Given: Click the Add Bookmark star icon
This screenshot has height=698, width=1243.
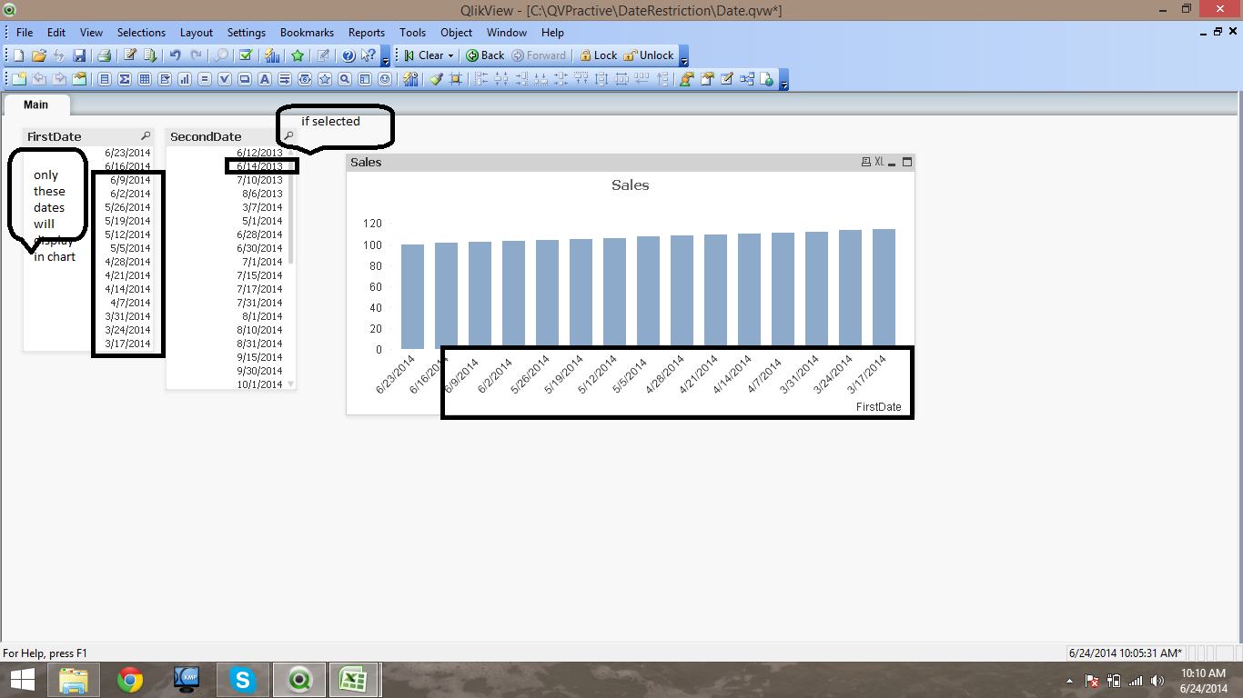Looking at the screenshot, I should pyautogui.click(x=298, y=55).
